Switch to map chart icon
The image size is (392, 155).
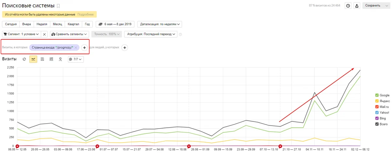pos(60,59)
